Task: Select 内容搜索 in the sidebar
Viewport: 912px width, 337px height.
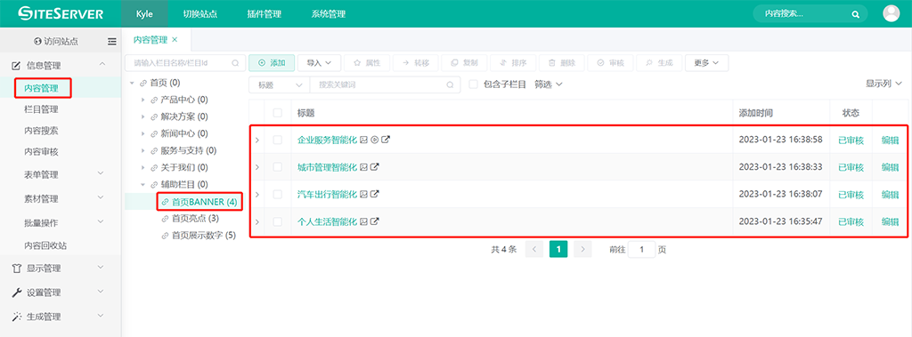Action: coord(41,131)
